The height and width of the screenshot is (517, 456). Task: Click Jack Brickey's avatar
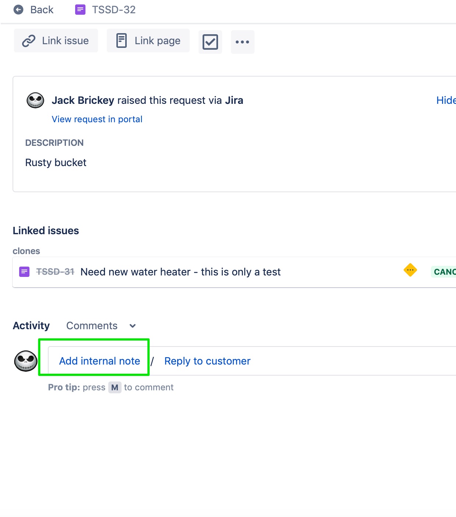(x=35, y=100)
